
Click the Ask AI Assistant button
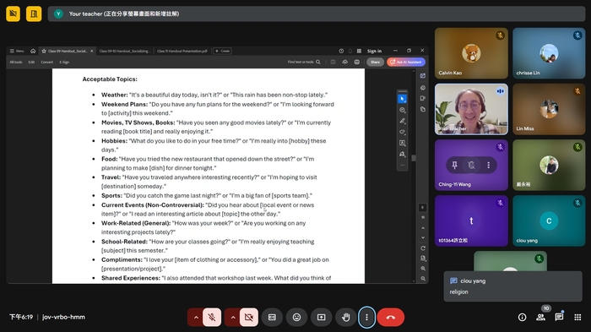coord(406,62)
